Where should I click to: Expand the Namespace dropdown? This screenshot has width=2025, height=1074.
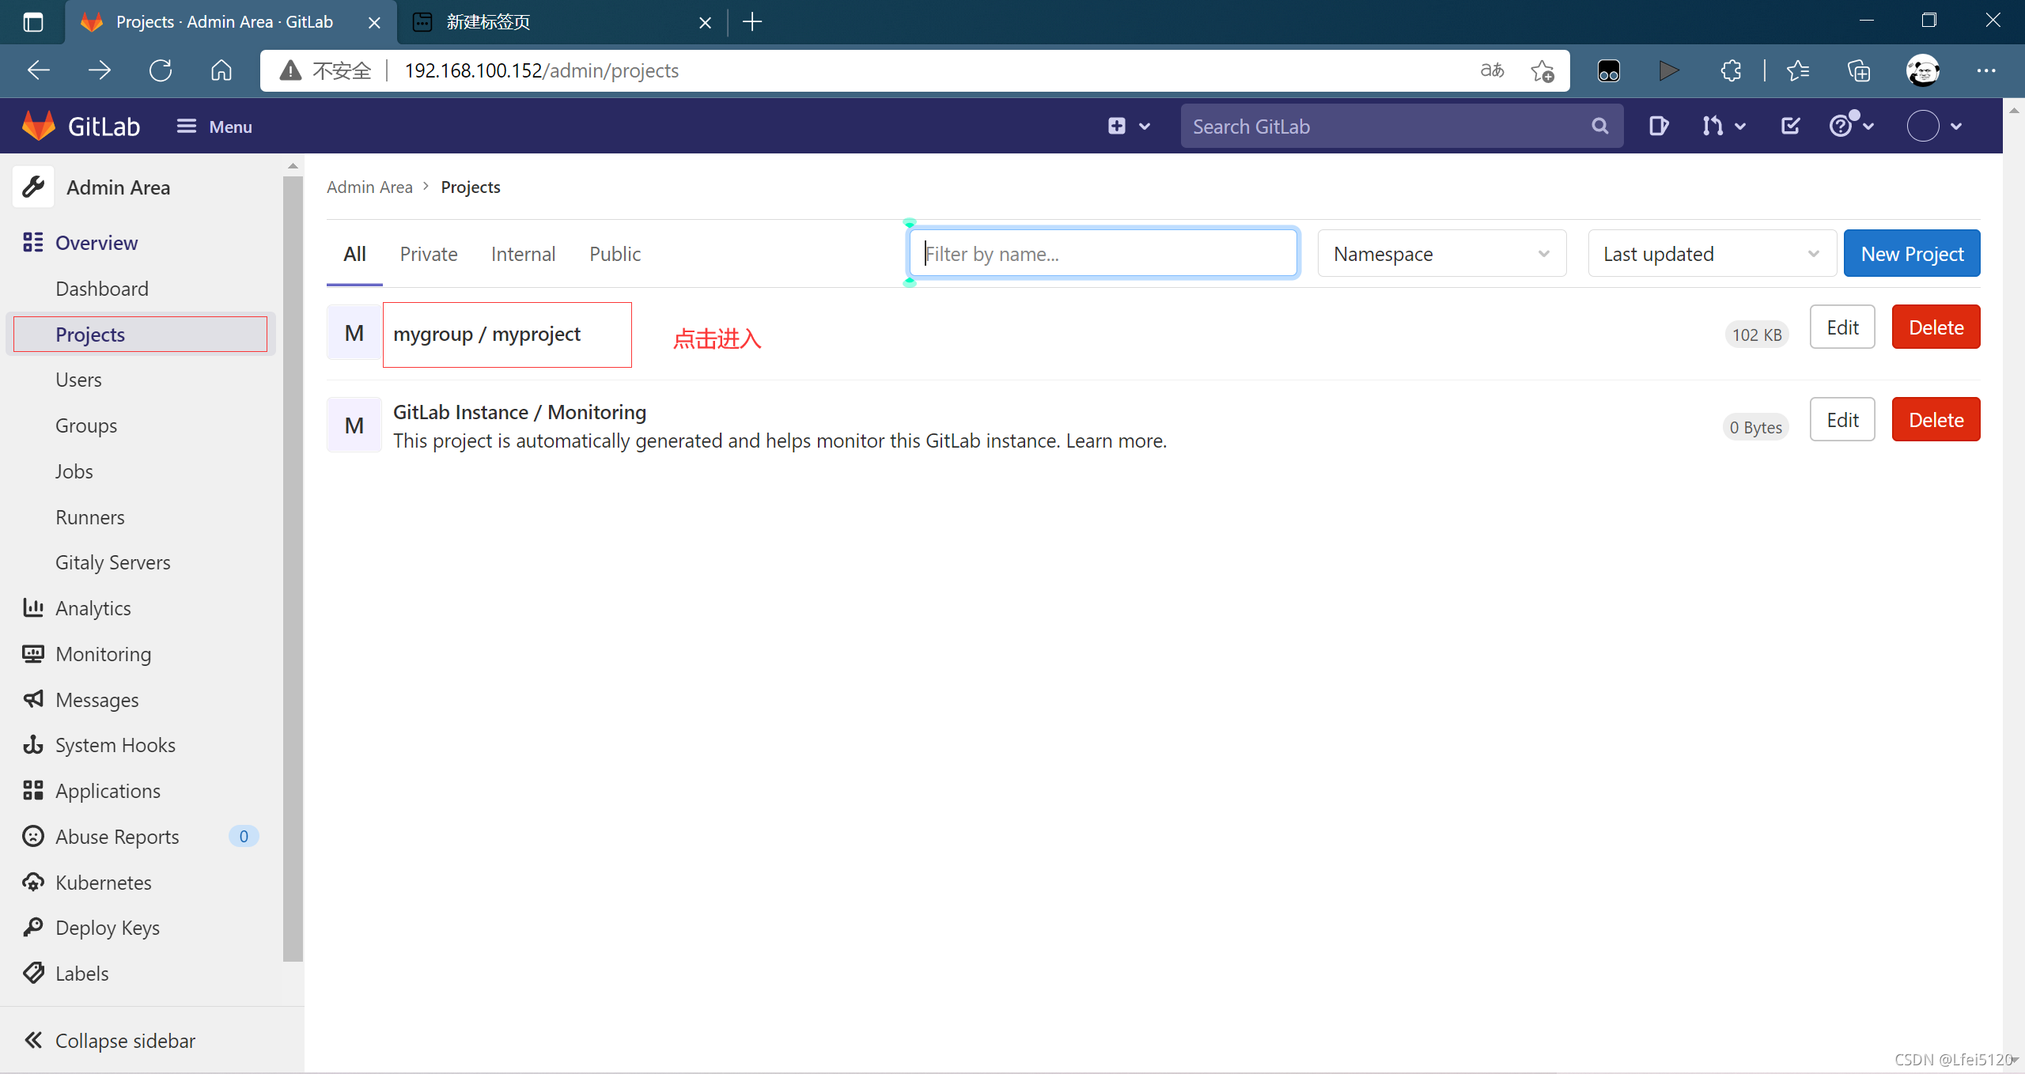pos(1441,254)
